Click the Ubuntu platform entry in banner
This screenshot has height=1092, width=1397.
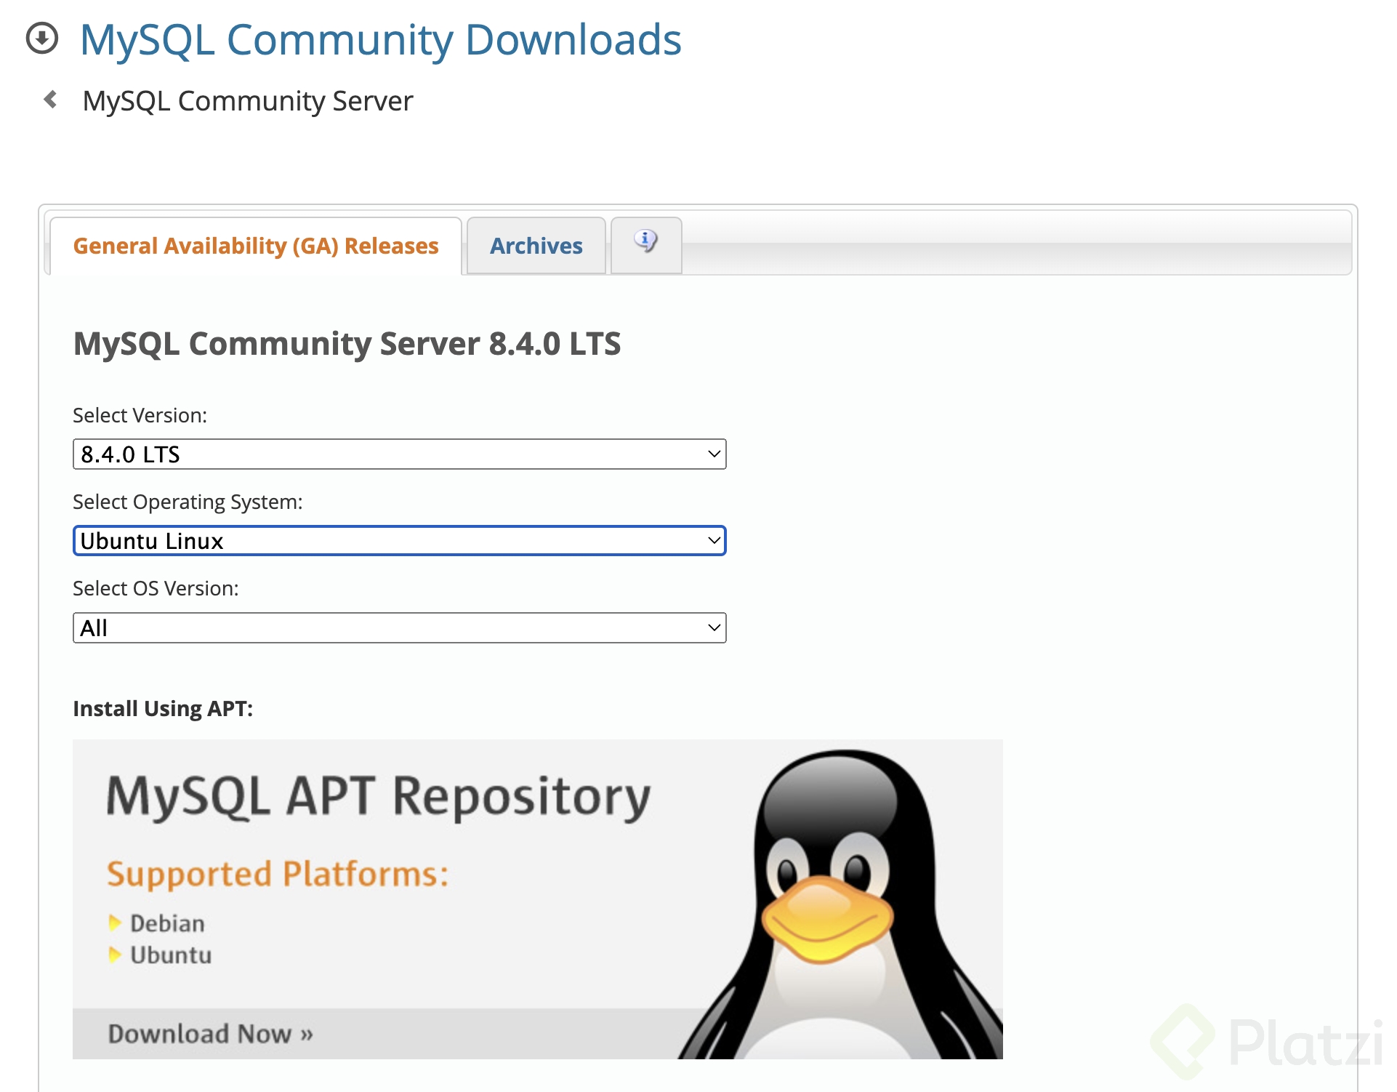171,955
